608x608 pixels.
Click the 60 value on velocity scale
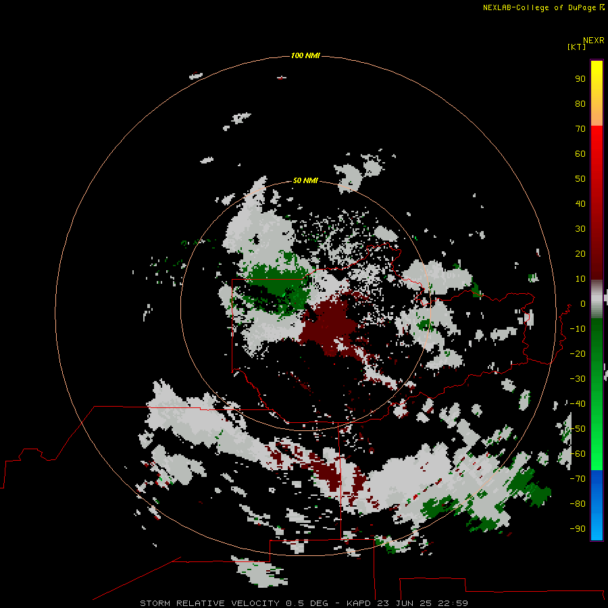pos(580,153)
